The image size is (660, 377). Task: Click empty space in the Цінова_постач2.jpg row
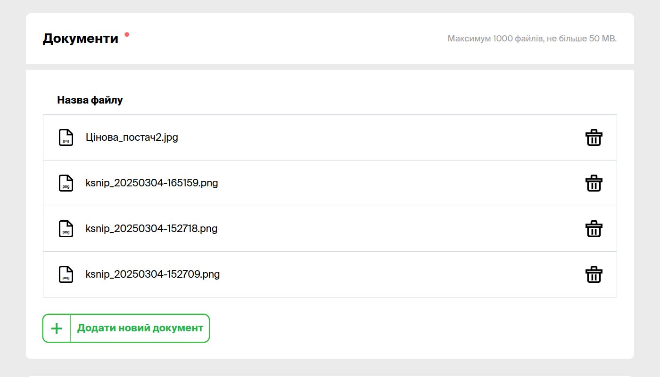[x=377, y=137]
